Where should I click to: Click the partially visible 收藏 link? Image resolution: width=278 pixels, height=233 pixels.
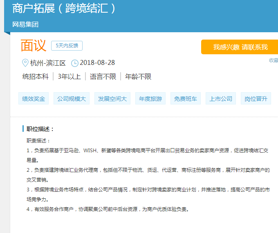click(x=274, y=60)
